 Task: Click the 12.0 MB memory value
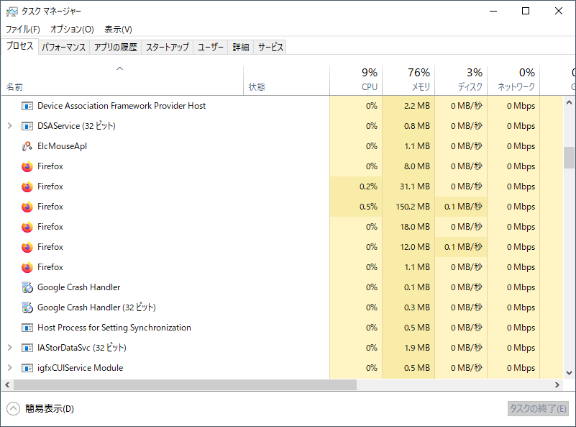click(x=415, y=247)
